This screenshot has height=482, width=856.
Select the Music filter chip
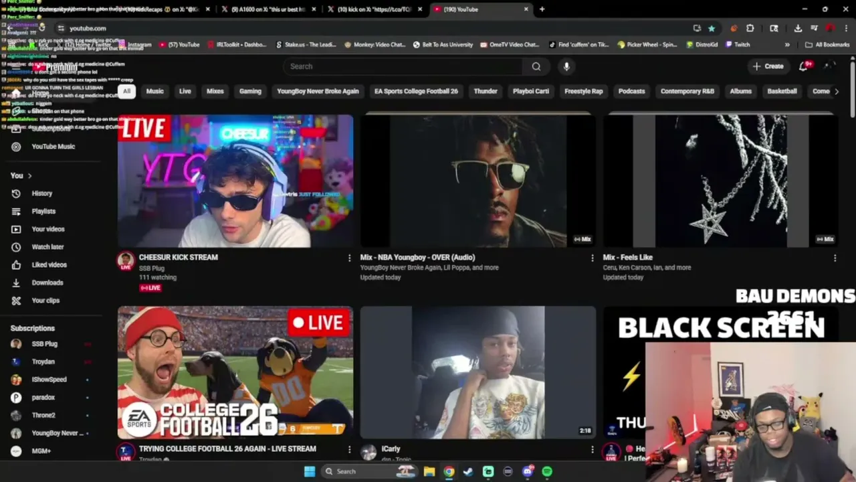tap(154, 91)
